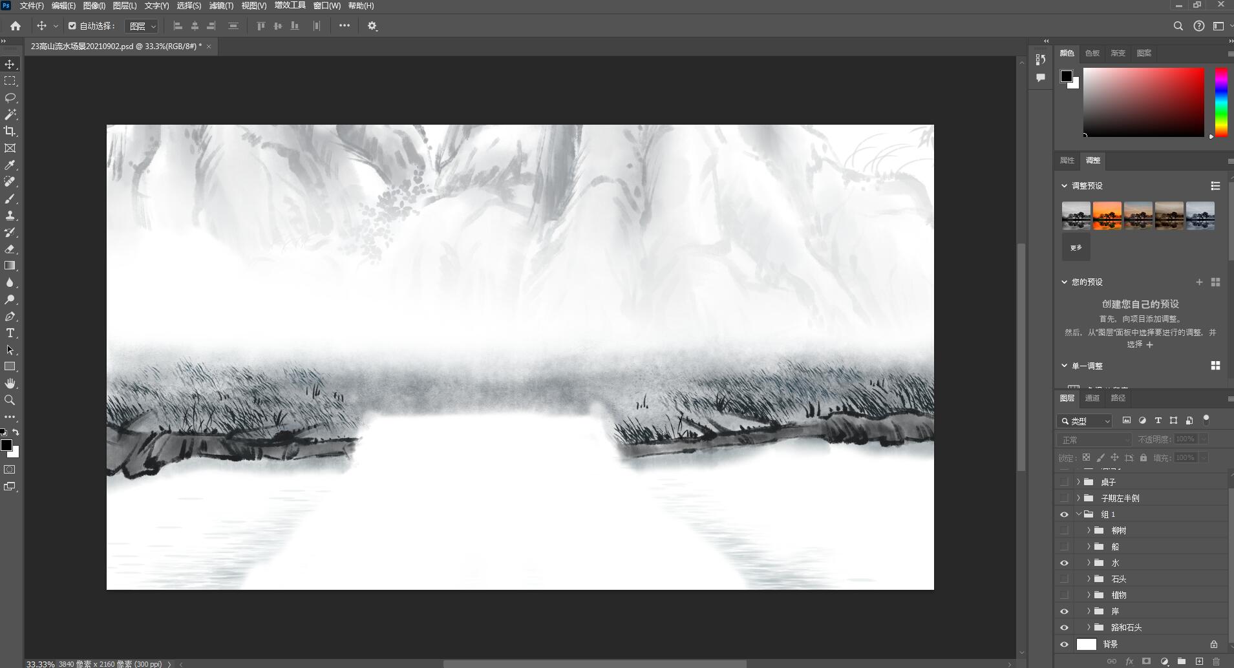1234x668 pixels.
Task: Collapse the 单一调整 section
Action: pos(1065,366)
